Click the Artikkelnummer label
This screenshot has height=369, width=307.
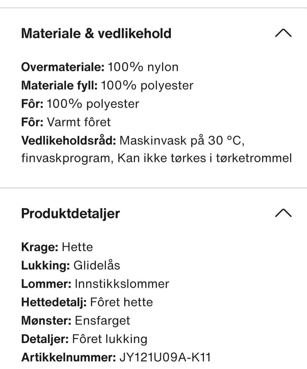68,357
